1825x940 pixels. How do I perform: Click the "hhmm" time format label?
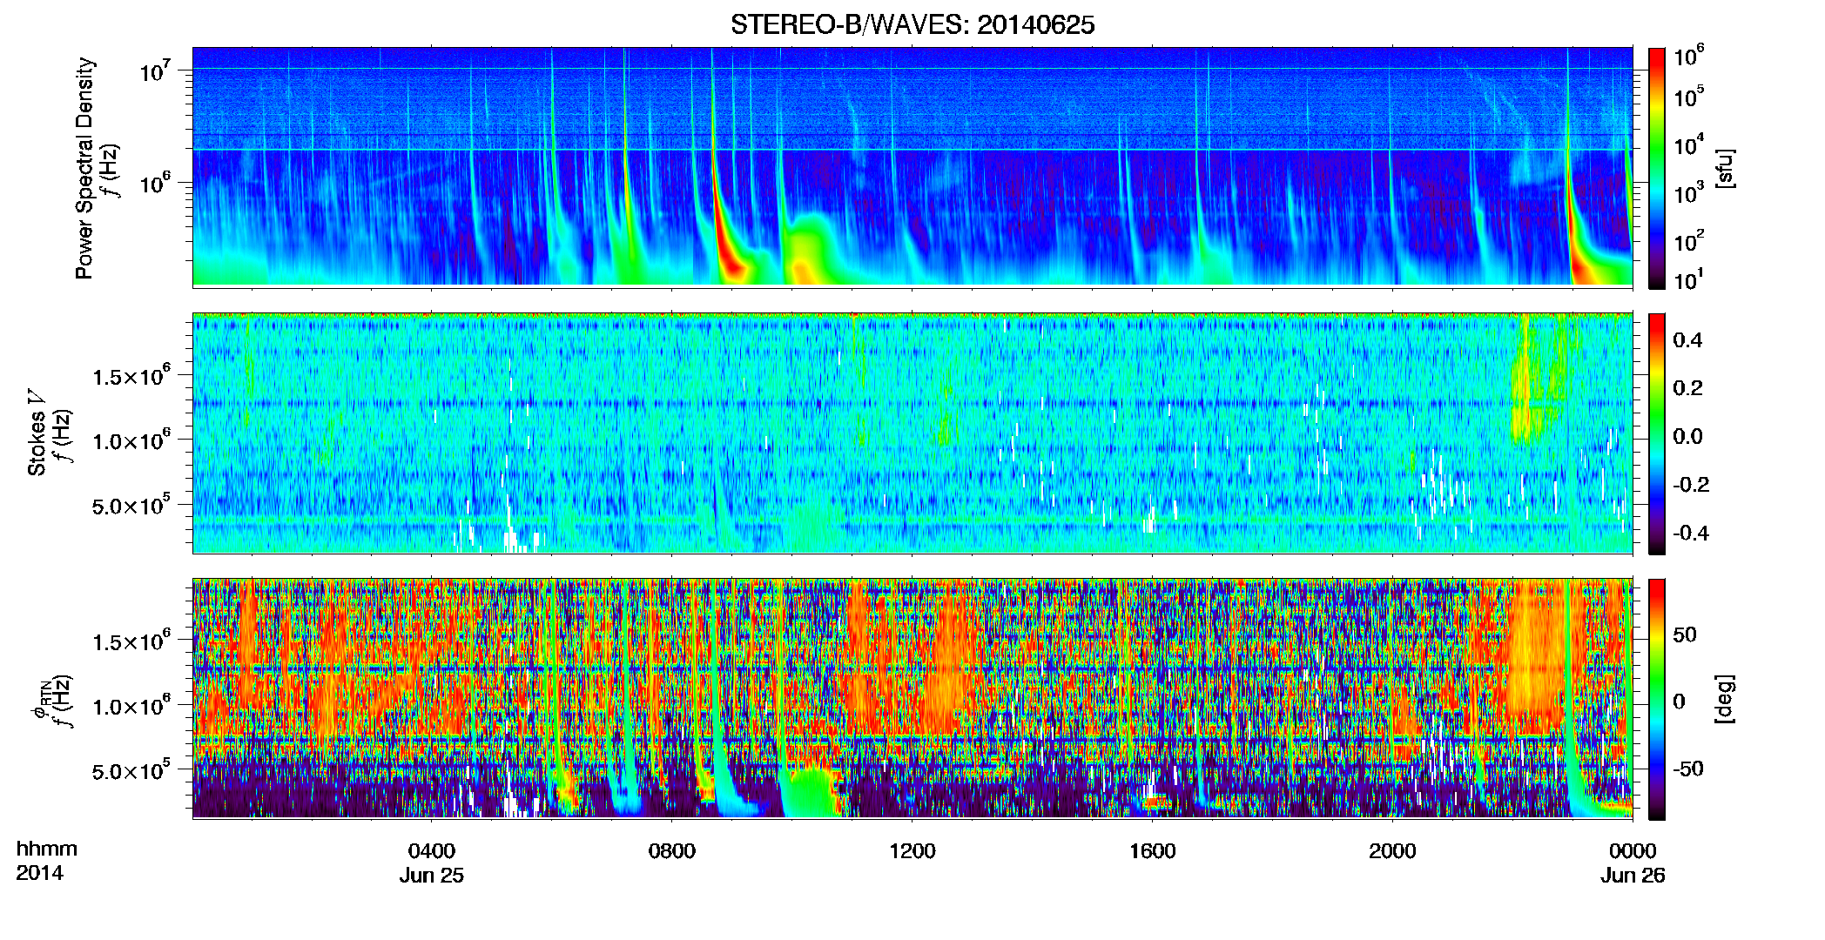pyautogui.click(x=47, y=849)
